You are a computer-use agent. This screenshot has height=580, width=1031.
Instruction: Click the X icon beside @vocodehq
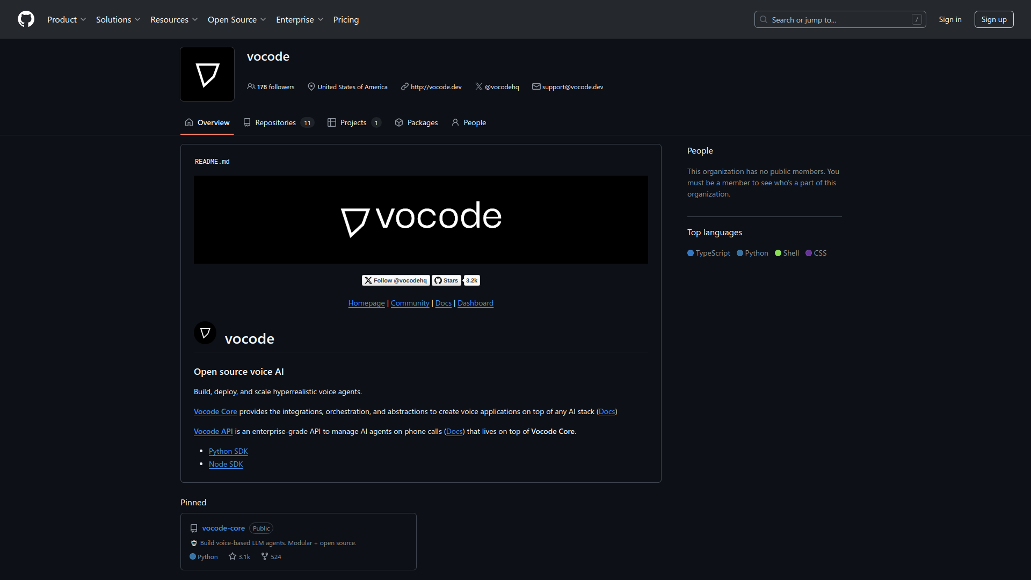(x=478, y=86)
